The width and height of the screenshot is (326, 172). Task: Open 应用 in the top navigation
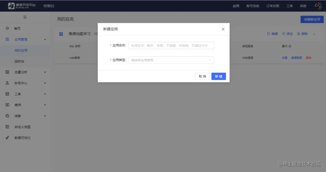(x=236, y=6)
